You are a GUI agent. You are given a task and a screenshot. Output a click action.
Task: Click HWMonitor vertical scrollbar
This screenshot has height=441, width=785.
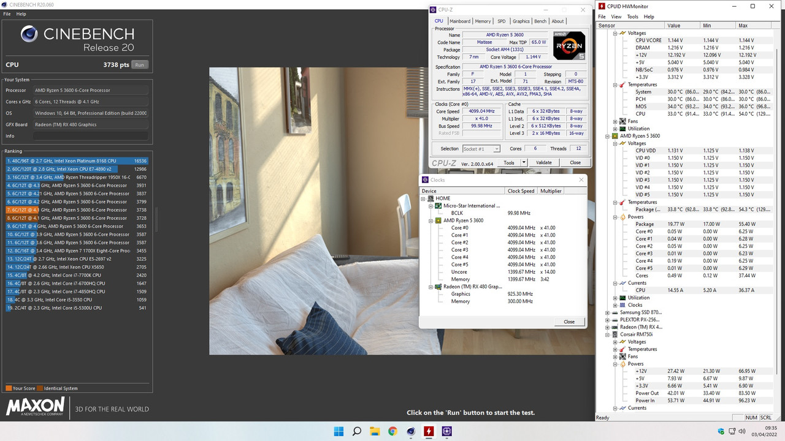[x=778, y=221]
